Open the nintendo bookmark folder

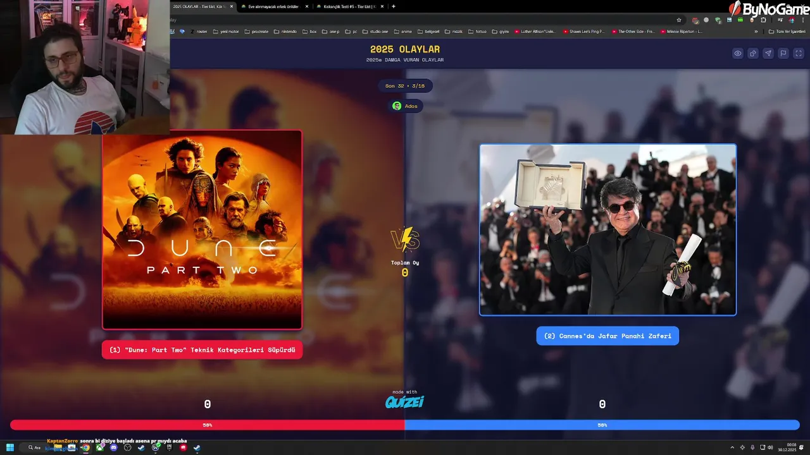point(285,32)
